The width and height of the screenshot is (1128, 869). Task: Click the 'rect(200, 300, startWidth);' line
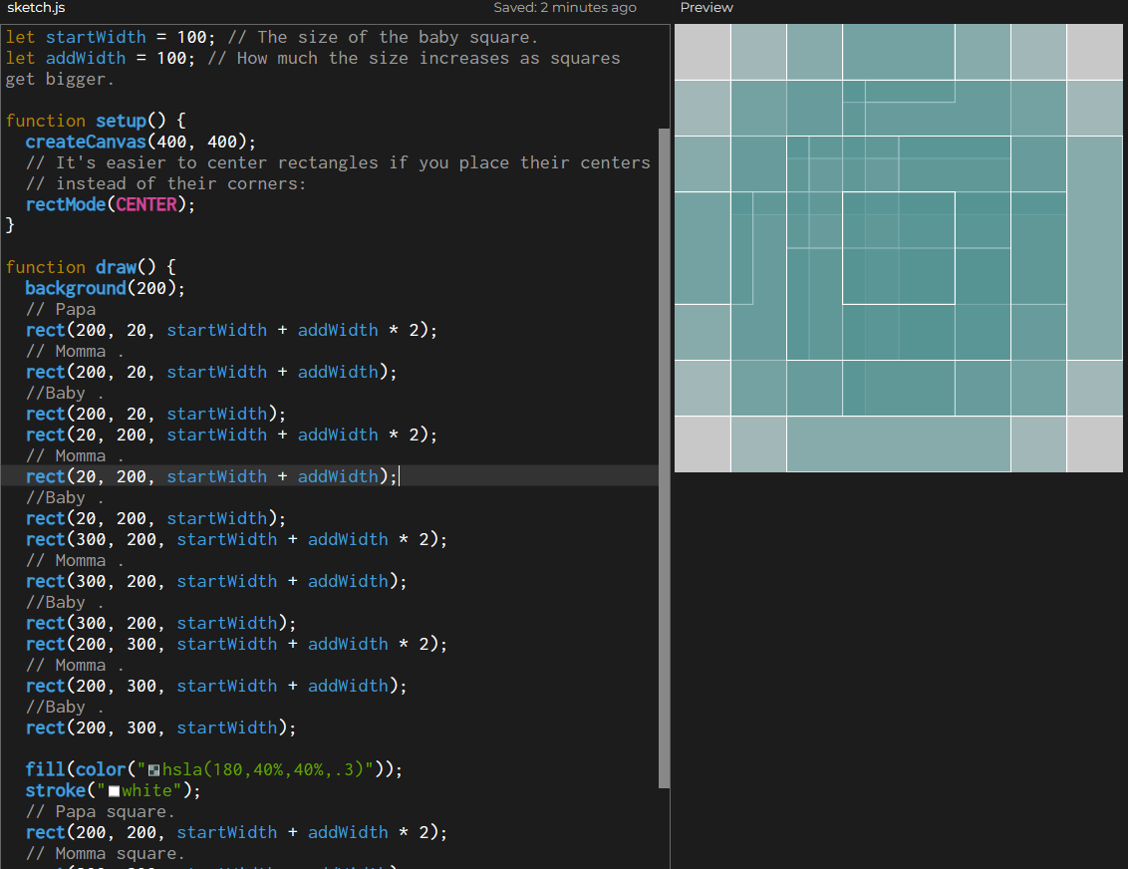point(160,728)
